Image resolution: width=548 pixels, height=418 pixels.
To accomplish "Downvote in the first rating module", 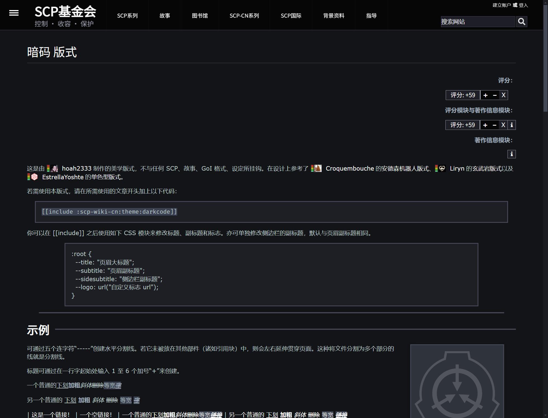I will click(x=495, y=95).
